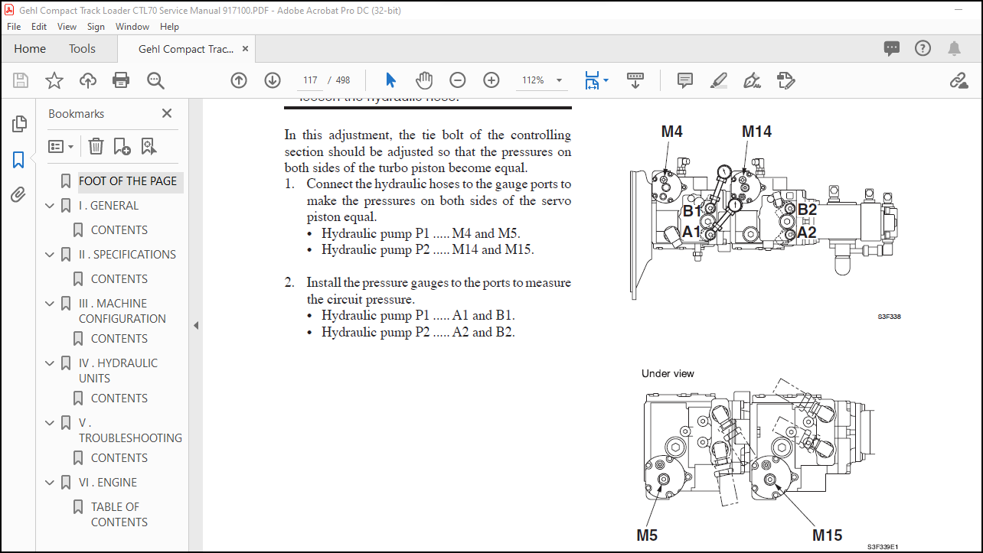Collapse the VI . ENGINE bookmark

(50, 483)
